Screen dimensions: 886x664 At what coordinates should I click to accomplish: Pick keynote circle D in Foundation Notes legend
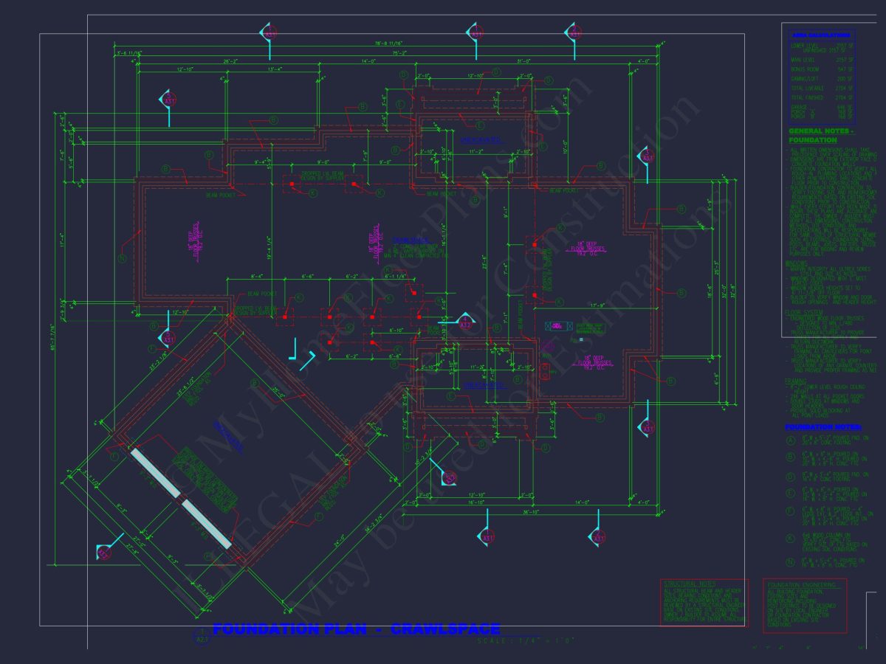(791, 475)
